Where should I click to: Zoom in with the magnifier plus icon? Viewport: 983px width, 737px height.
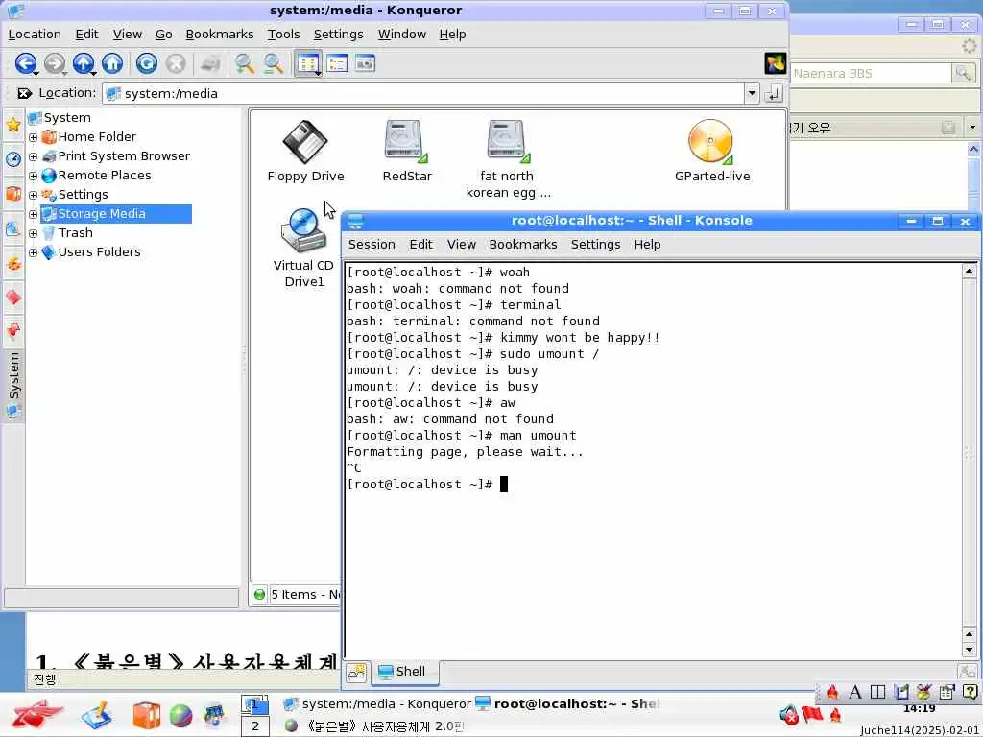(x=244, y=63)
